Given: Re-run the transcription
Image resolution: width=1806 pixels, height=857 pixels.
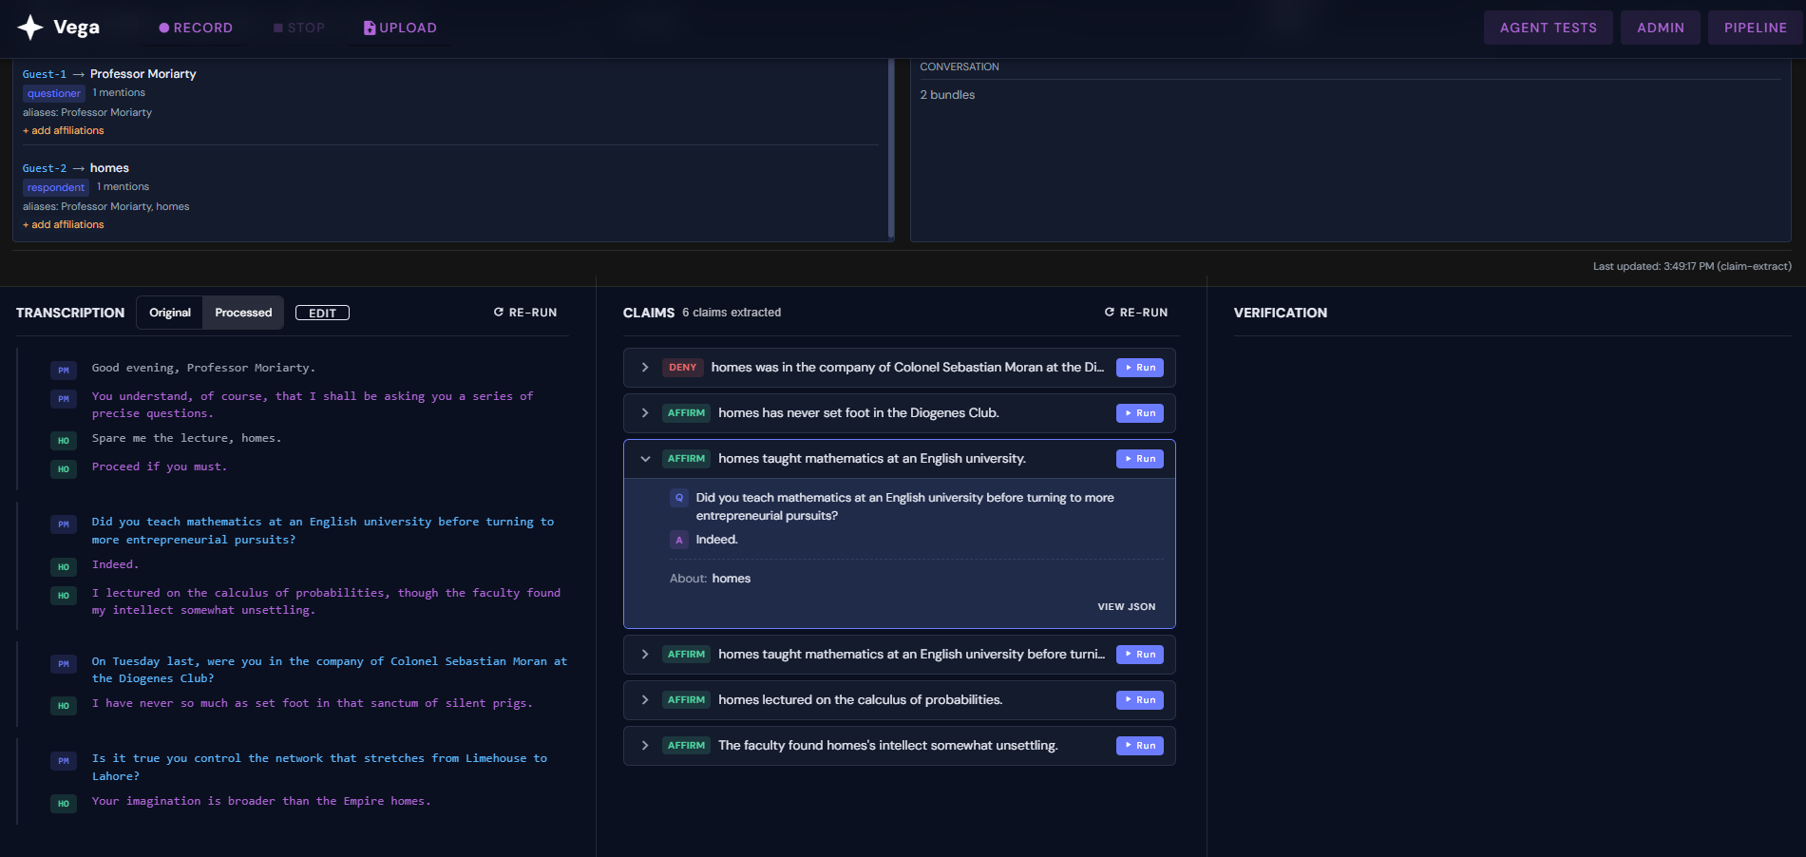Looking at the screenshot, I should coord(525,313).
